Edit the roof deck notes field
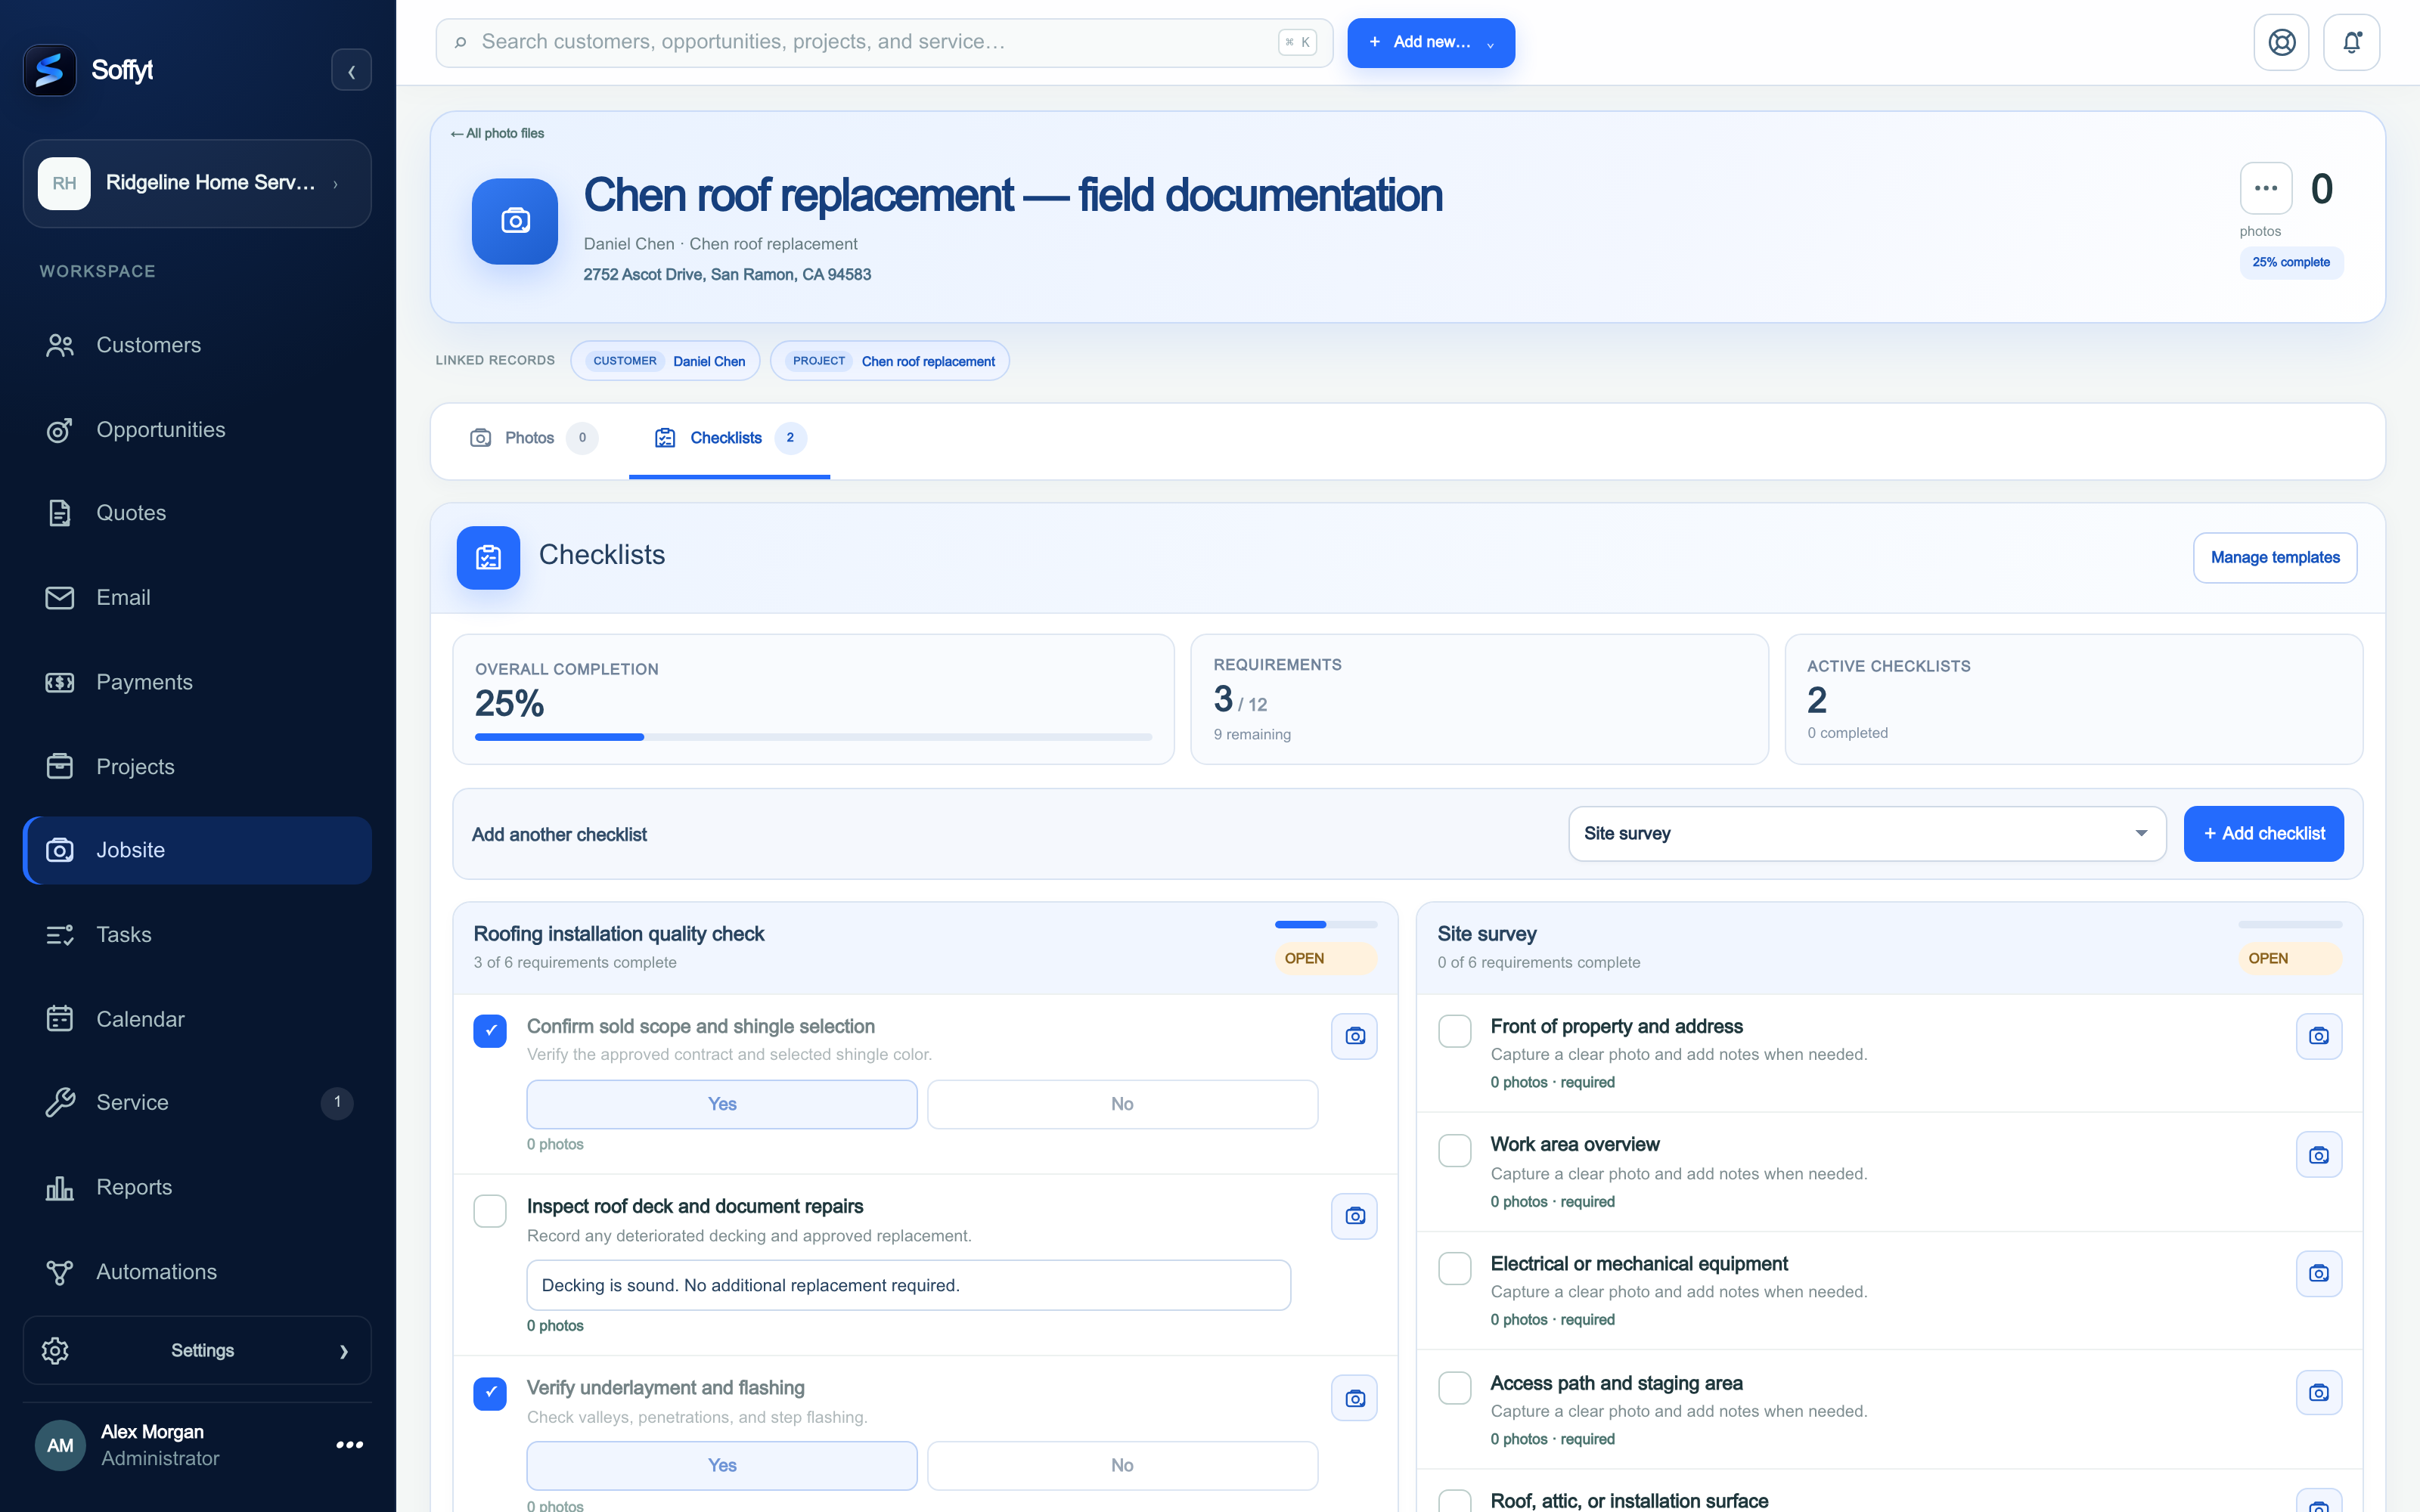Viewport: 2420px width, 1512px height. click(908, 1285)
